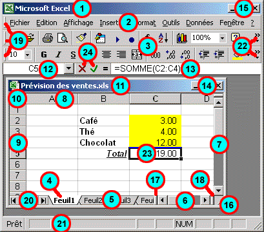264x232 pixels.
Task: Open Print Preview magnifier icon
Action: coord(63,38)
